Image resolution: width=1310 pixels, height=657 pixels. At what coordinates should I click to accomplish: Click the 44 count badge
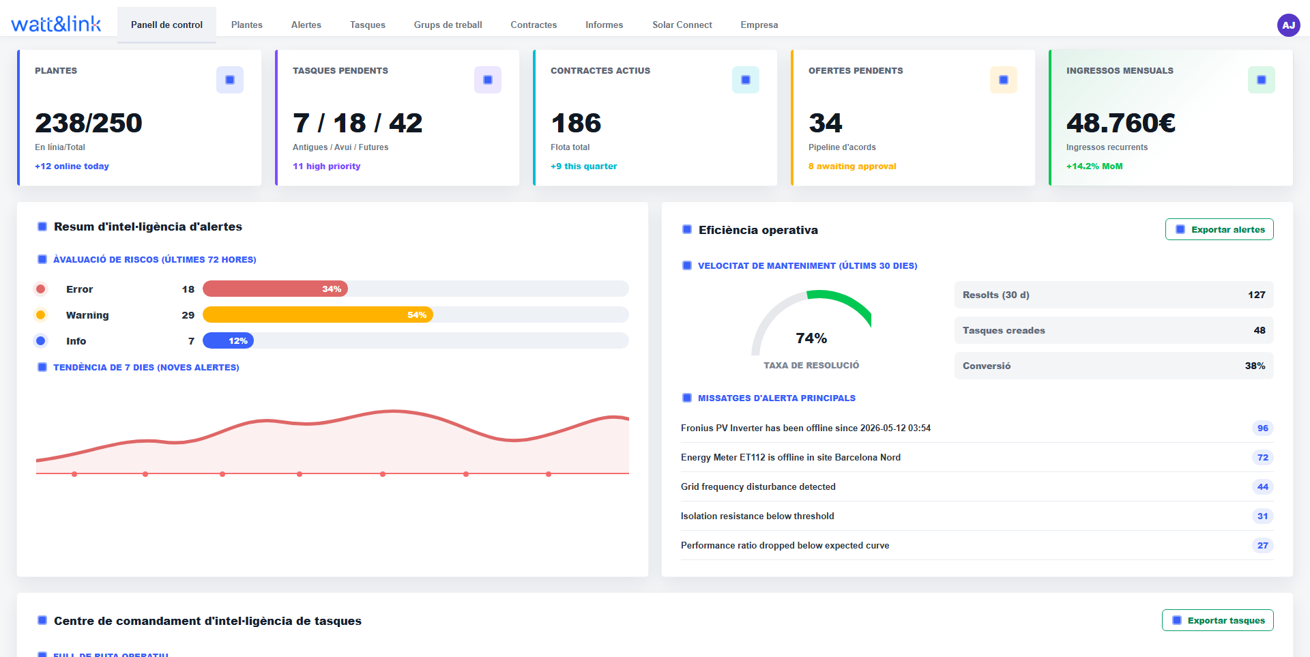pyautogui.click(x=1263, y=487)
